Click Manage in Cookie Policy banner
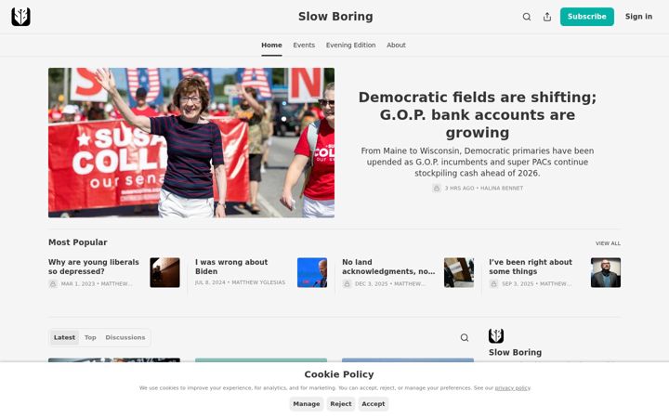Screen dimensions: 669x418 307,404
